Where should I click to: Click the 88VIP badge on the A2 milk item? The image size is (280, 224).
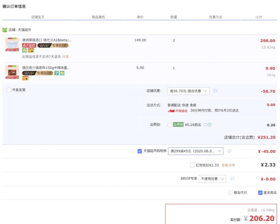53,45
